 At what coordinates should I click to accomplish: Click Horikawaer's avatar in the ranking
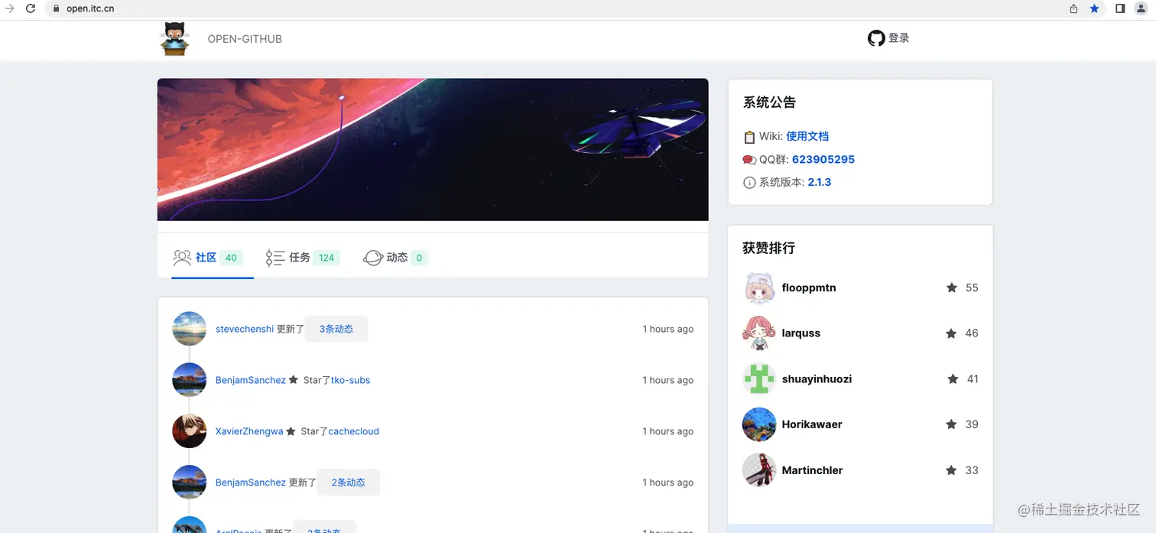click(x=759, y=424)
